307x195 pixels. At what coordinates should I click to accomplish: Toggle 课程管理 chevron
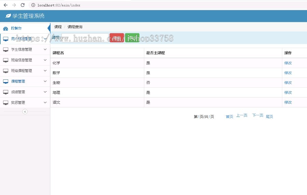[45, 81]
